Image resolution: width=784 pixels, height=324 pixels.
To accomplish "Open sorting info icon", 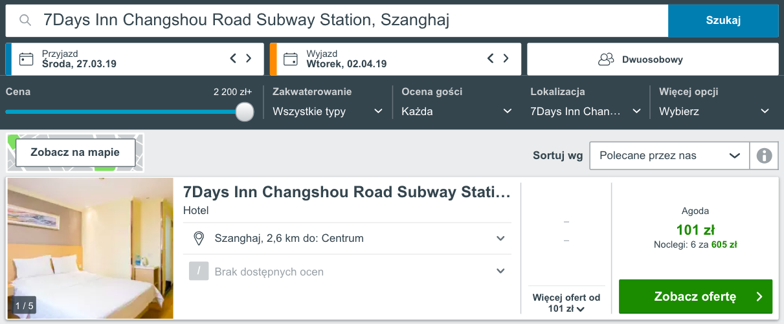I will click(764, 156).
